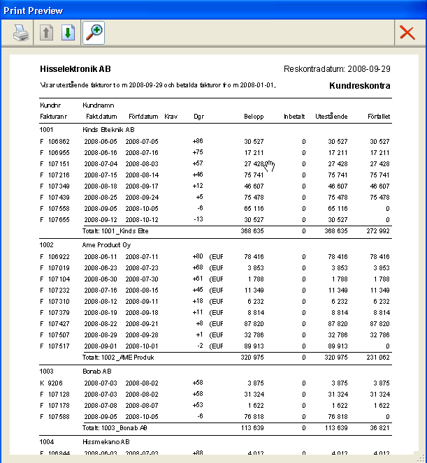Click customer number 1001
427x463 pixels.
pos(46,130)
